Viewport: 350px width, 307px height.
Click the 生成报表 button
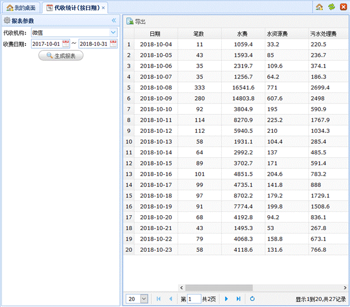(x=61, y=55)
